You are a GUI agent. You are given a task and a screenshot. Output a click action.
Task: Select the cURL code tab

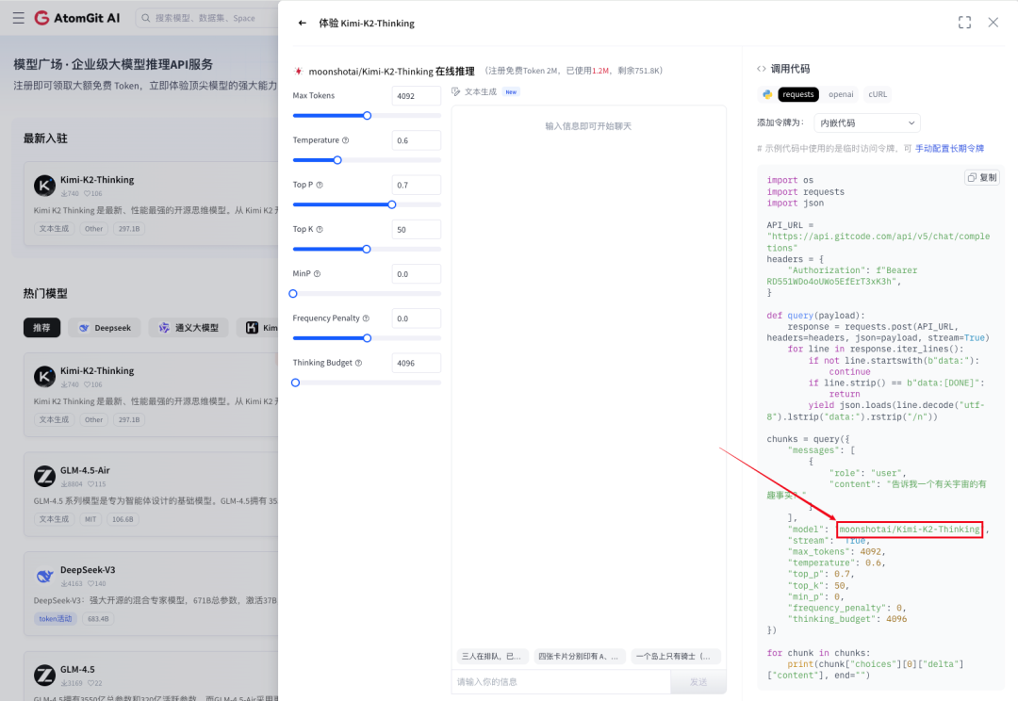click(878, 94)
